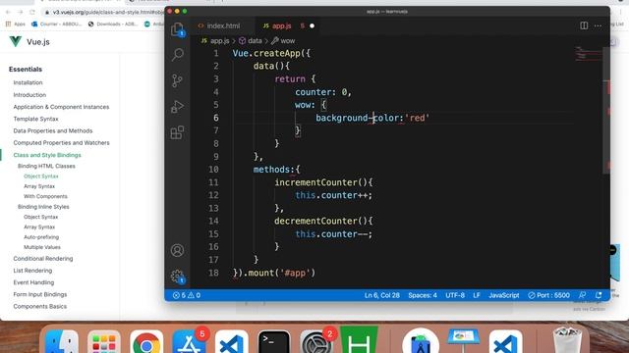Open Event Handling docs page

(33, 282)
